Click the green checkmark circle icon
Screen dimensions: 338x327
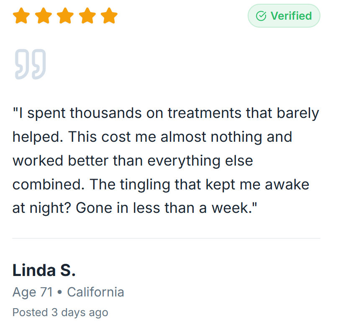261,16
